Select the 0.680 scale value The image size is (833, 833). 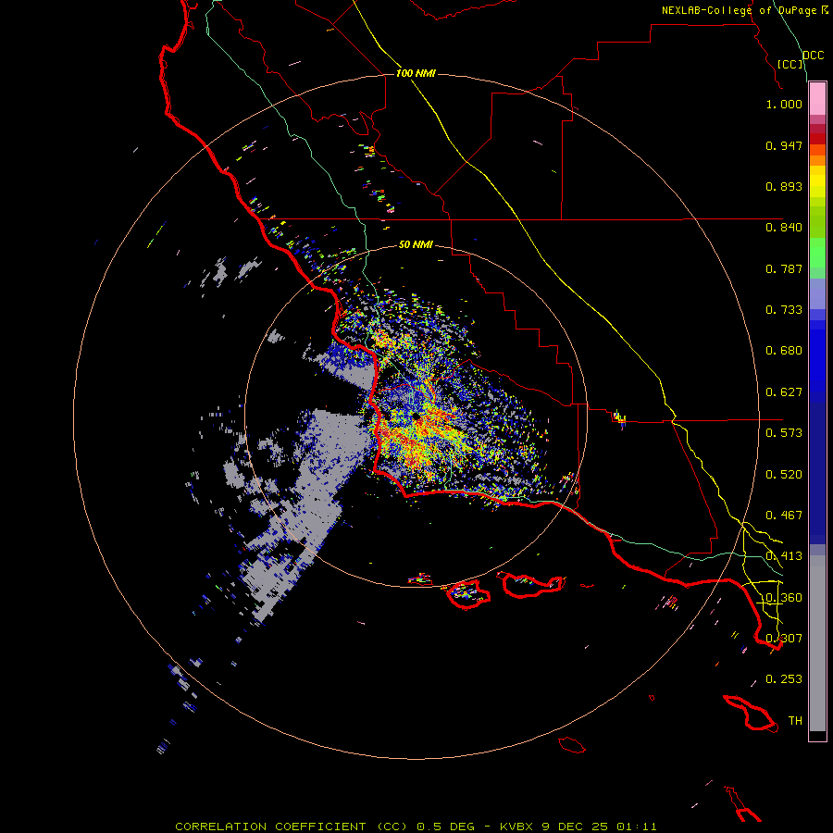click(784, 351)
